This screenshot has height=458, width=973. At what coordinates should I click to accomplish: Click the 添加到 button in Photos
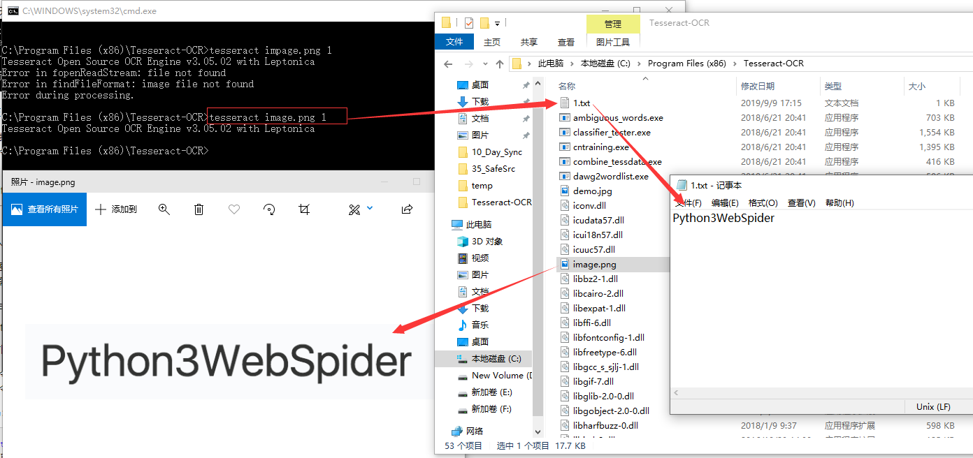pos(116,209)
